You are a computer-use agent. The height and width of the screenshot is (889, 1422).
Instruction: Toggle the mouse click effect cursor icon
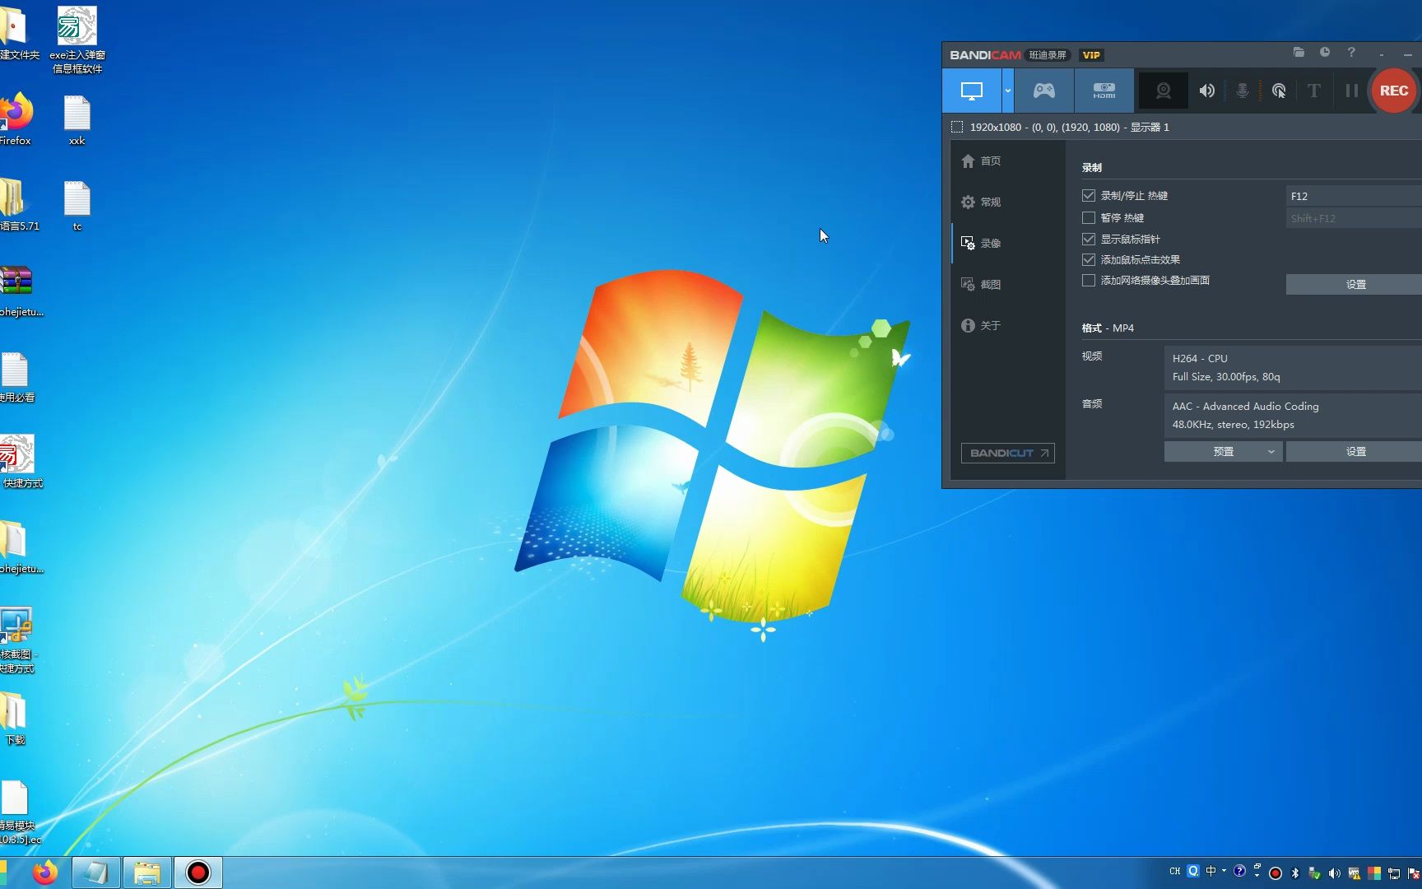(1279, 91)
